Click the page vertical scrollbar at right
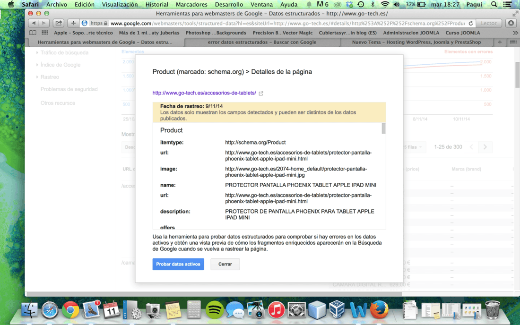The image size is (520, 325). pyautogui.click(x=517, y=75)
